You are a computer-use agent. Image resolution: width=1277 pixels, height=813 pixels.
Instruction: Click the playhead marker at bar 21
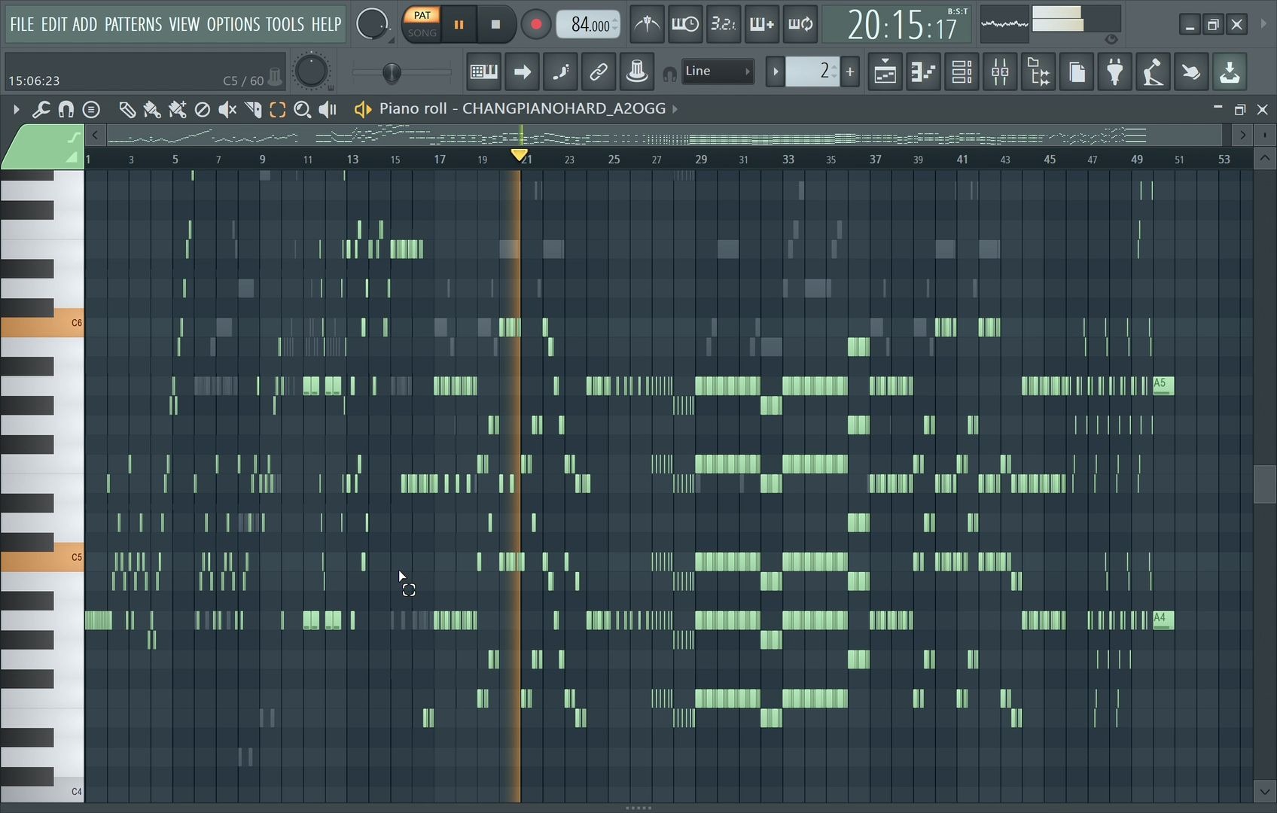point(520,155)
